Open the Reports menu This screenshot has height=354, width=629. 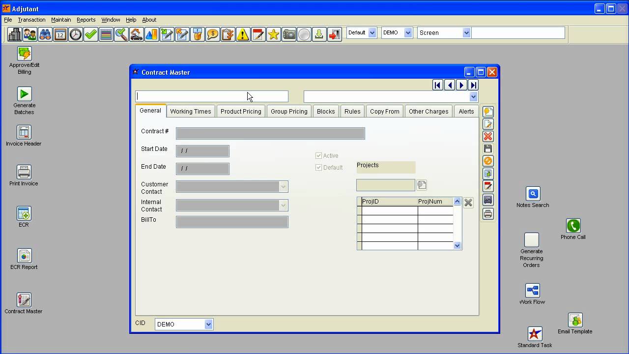pyautogui.click(x=86, y=20)
